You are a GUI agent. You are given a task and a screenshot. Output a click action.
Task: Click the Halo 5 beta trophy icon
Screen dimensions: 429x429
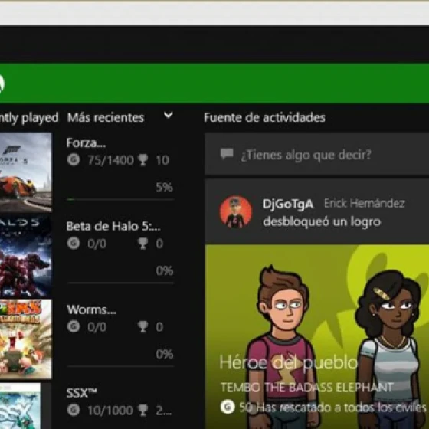point(142,244)
